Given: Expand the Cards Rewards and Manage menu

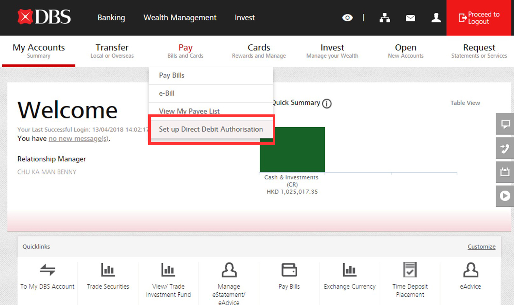Looking at the screenshot, I should [259, 51].
